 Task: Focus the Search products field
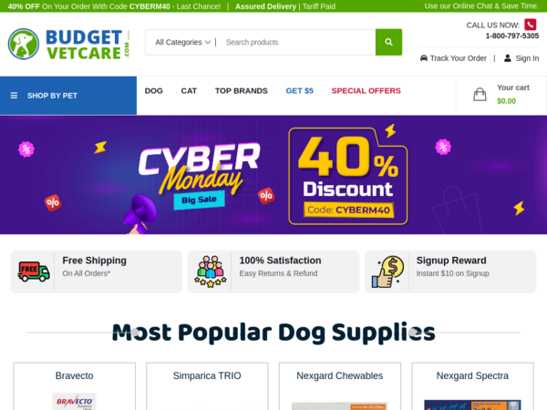tap(296, 42)
